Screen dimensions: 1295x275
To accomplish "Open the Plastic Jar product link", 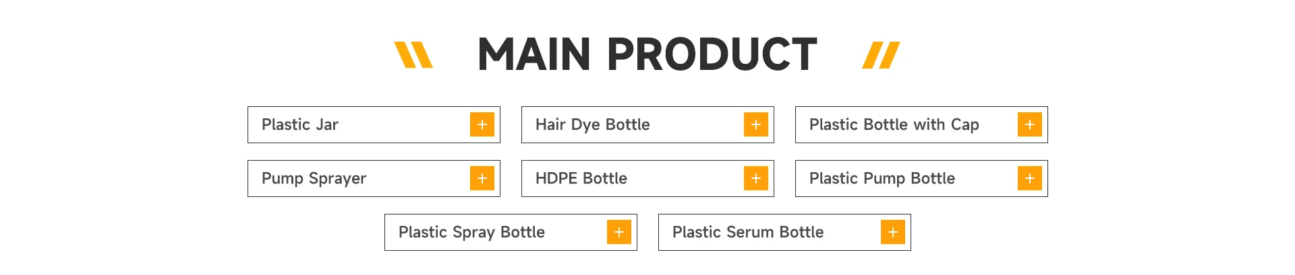I will [x=300, y=124].
